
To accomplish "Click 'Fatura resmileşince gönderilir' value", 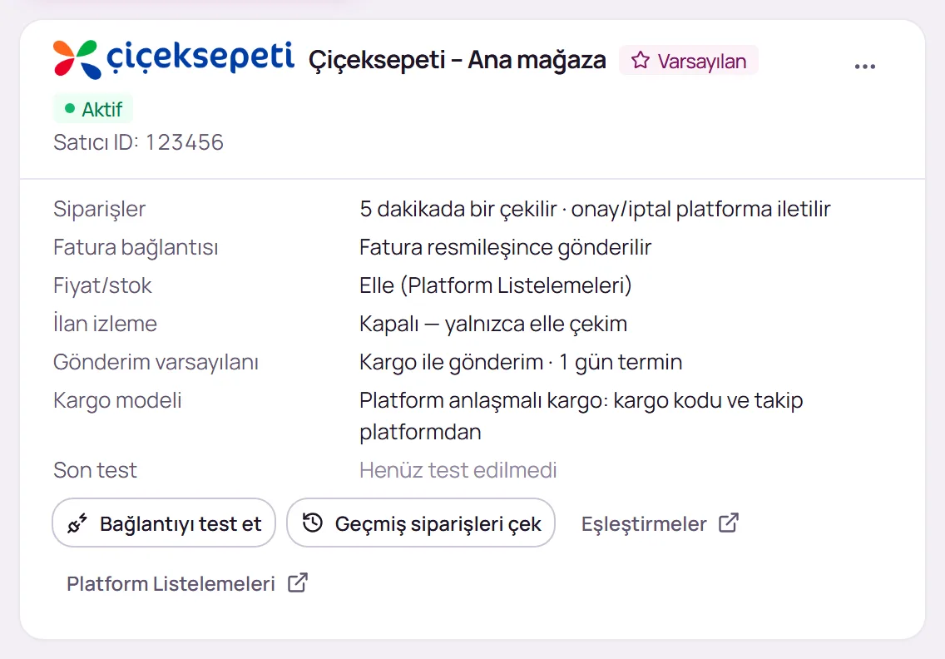I will (506, 247).
